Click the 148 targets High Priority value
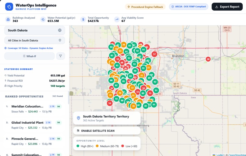The height and width of the screenshot is (156, 246). tap(58, 86)
